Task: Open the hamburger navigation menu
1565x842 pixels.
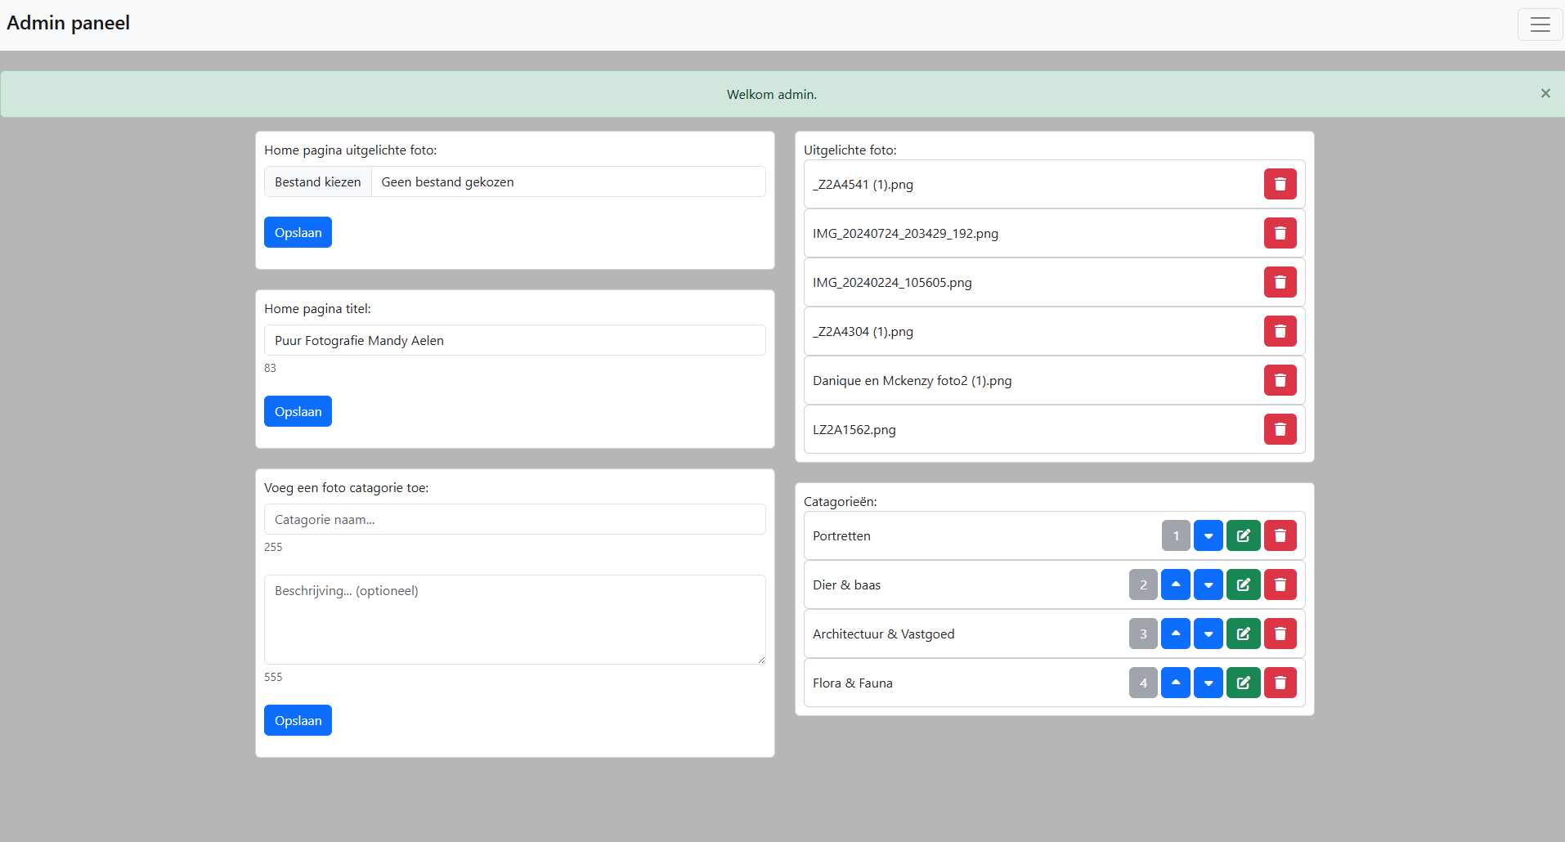Action: [1540, 25]
